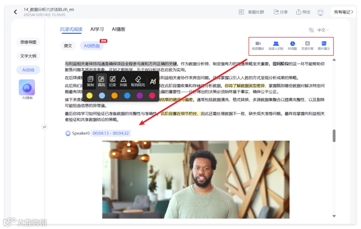
Task: Click highlighted text 你将了解数据类型差异
Action: (245, 86)
